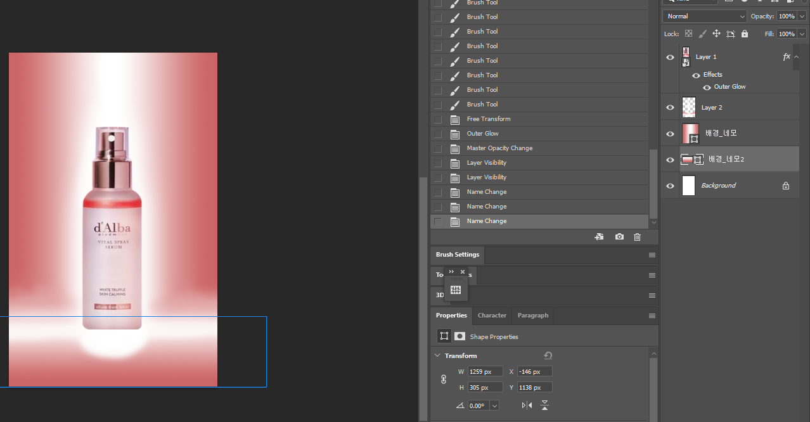Lock all layer attributes padlock
This screenshot has width=810, height=422.
[x=744, y=34]
